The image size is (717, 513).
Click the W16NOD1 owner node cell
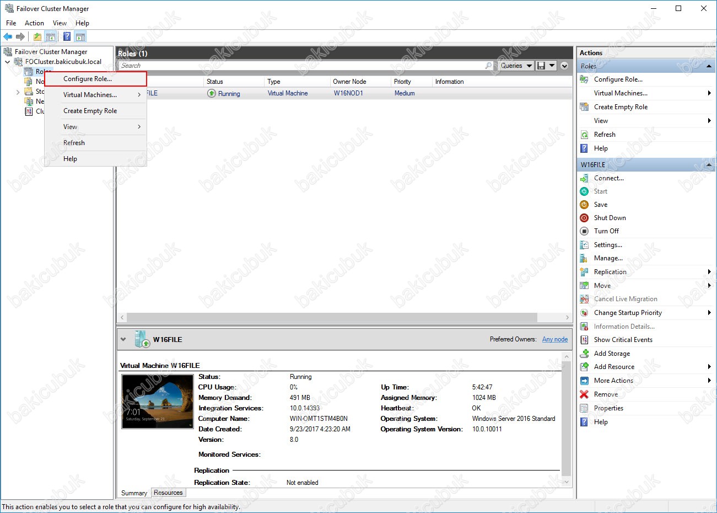(348, 93)
